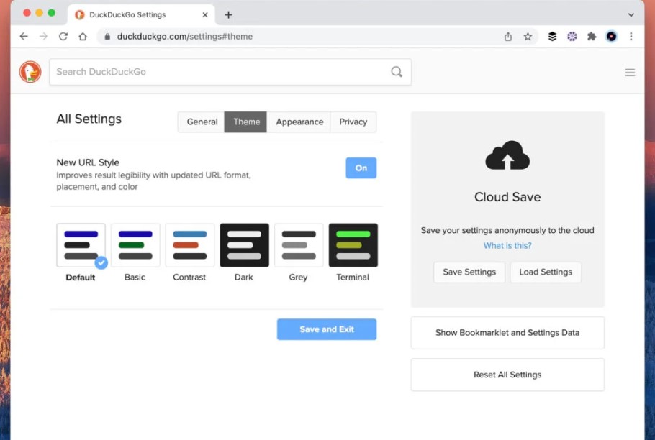Screen dimensions: 655x440
Task: Click the Cloud Save title text
Action: 507,197
